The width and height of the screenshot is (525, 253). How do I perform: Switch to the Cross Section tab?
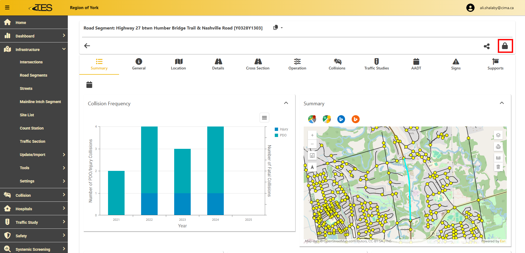[258, 64]
